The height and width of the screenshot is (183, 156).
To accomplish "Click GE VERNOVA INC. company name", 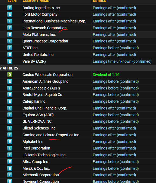I will (37, 121).
